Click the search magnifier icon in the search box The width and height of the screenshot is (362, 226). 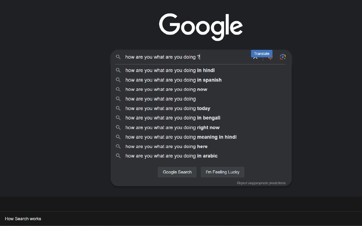118,57
